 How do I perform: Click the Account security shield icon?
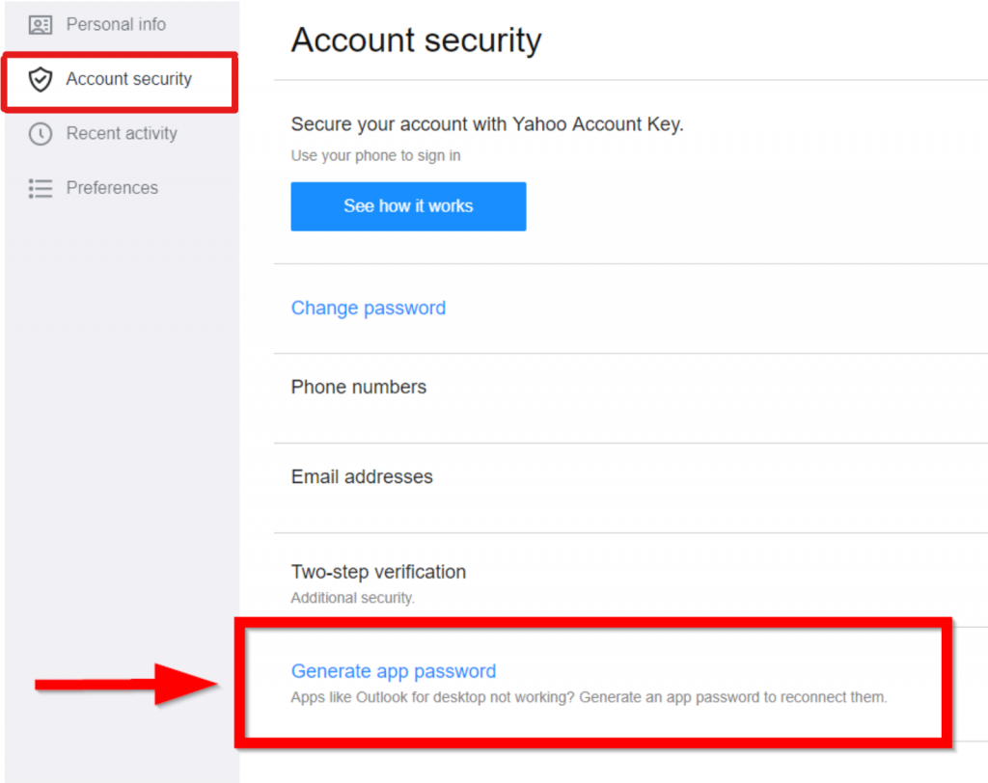coord(41,80)
